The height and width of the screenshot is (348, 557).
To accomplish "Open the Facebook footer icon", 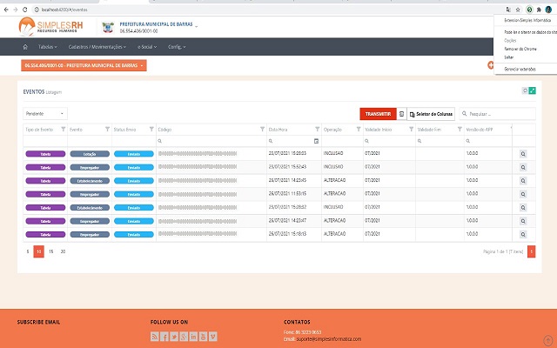I will click(x=164, y=337).
